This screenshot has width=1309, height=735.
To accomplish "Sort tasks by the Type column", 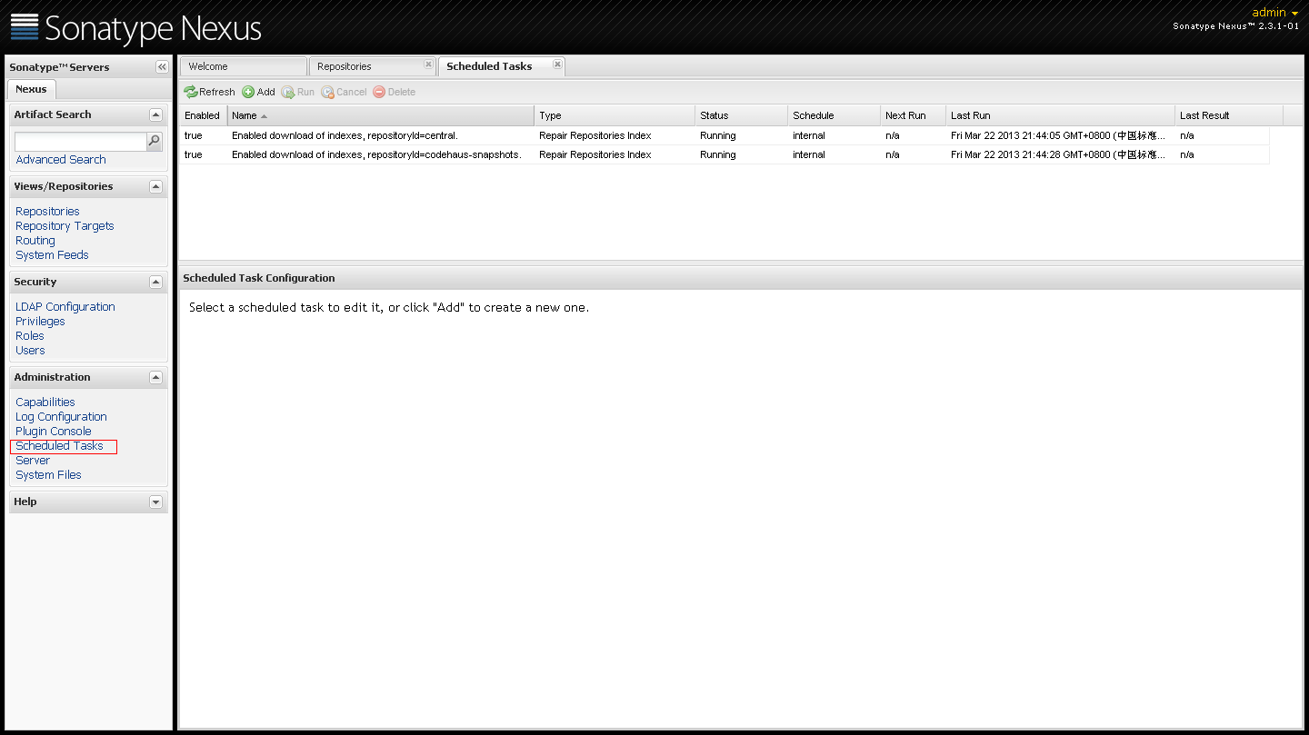I will coord(615,115).
